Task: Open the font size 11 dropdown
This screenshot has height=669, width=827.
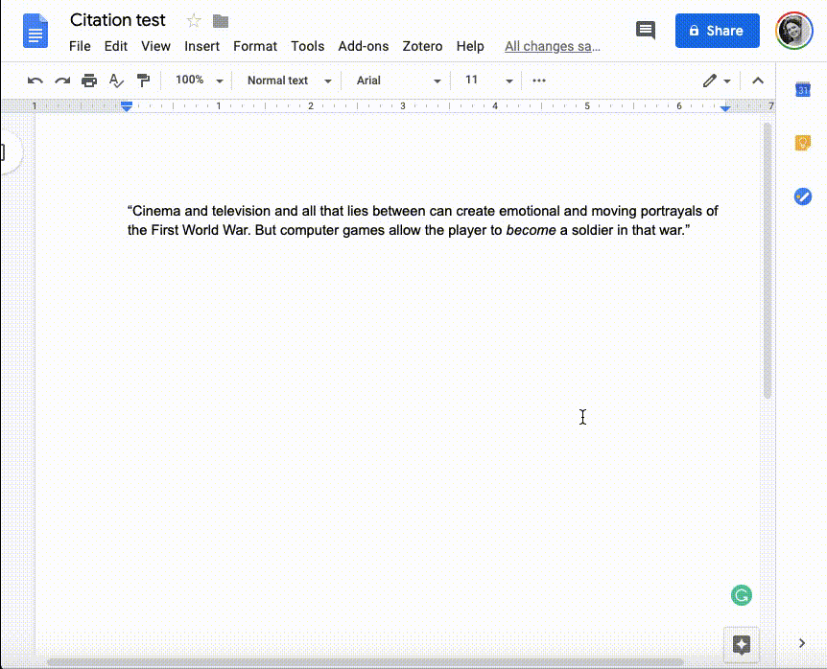Action: point(488,81)
